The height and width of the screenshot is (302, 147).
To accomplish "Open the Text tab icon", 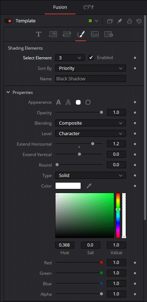I will 38,35.
